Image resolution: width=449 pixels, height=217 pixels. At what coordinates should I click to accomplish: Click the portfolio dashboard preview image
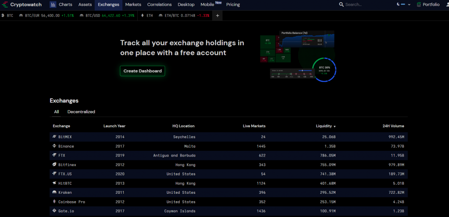(x=298, y=56)
